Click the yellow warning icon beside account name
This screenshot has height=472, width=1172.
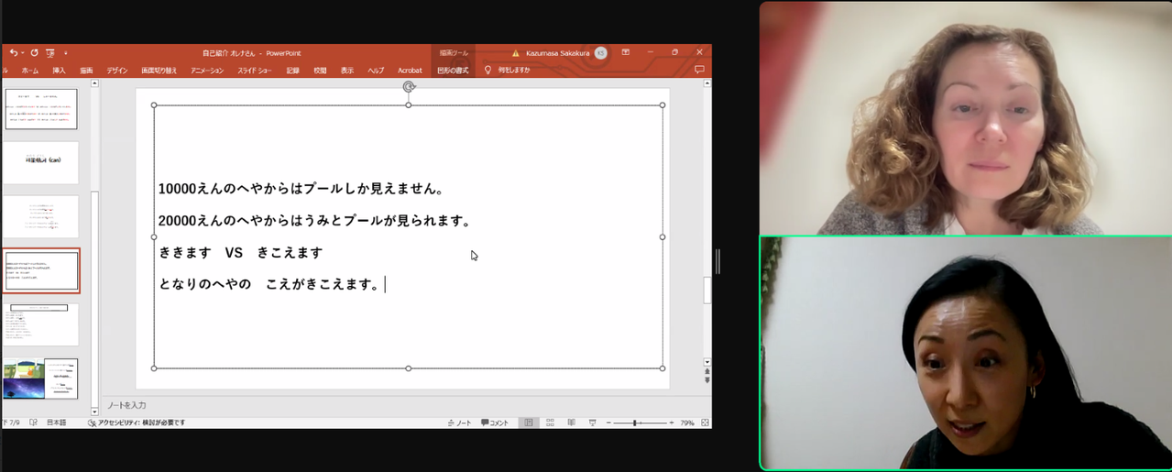click(x=516, y=53)
